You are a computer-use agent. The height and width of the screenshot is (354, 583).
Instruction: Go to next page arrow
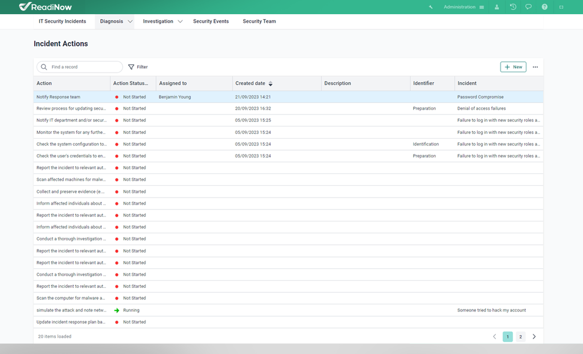point(534,336)
